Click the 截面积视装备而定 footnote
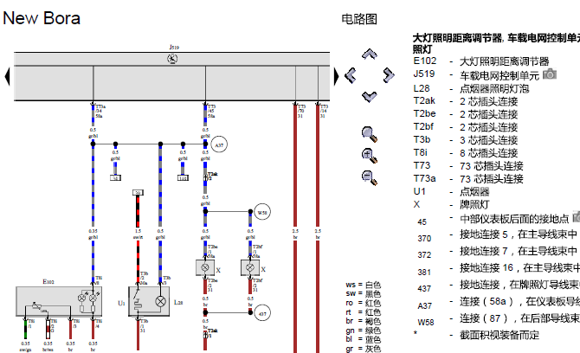 click(x=499, y=335)
